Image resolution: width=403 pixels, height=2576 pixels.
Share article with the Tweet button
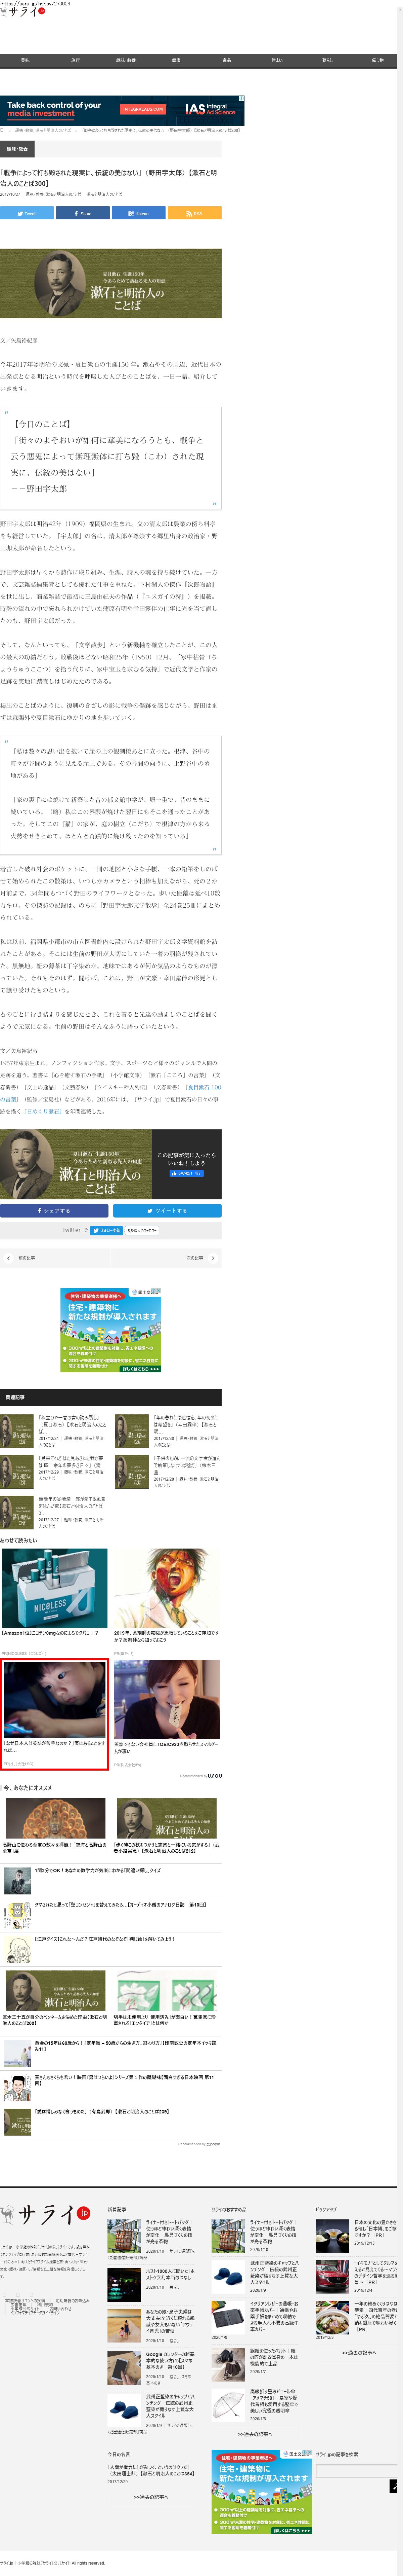point(27,213)
